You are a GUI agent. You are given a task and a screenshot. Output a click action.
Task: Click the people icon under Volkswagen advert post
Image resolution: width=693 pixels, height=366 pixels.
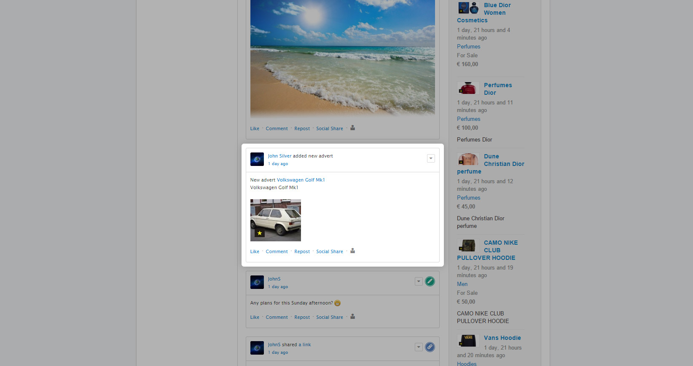pyautogui.click(x=352, y=251)
